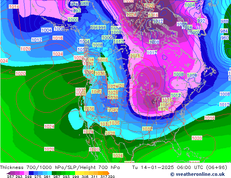
Task: Click the legend value "317"
Action: (x=104, y=177)
